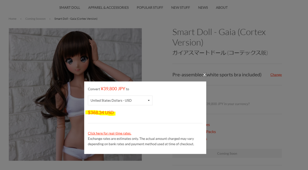Open the Coming Soooon breadcrumb link

35,18
